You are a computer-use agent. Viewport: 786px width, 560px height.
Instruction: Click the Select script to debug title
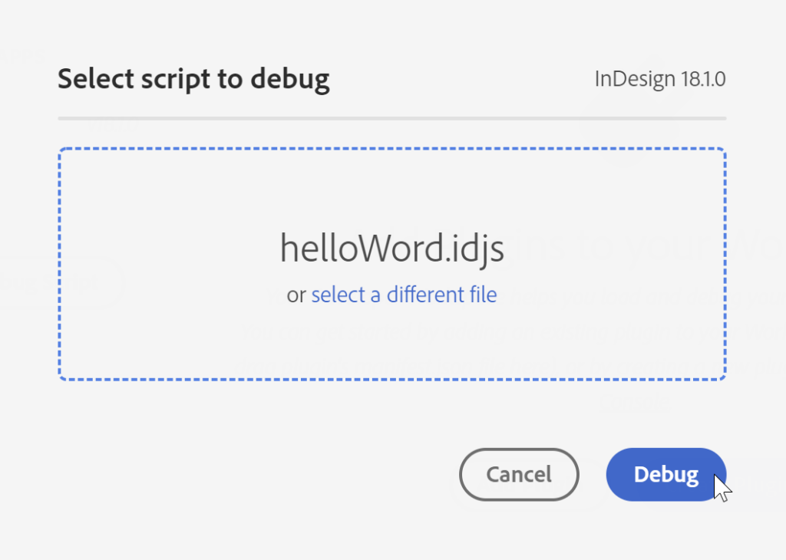tap(193, 78)
